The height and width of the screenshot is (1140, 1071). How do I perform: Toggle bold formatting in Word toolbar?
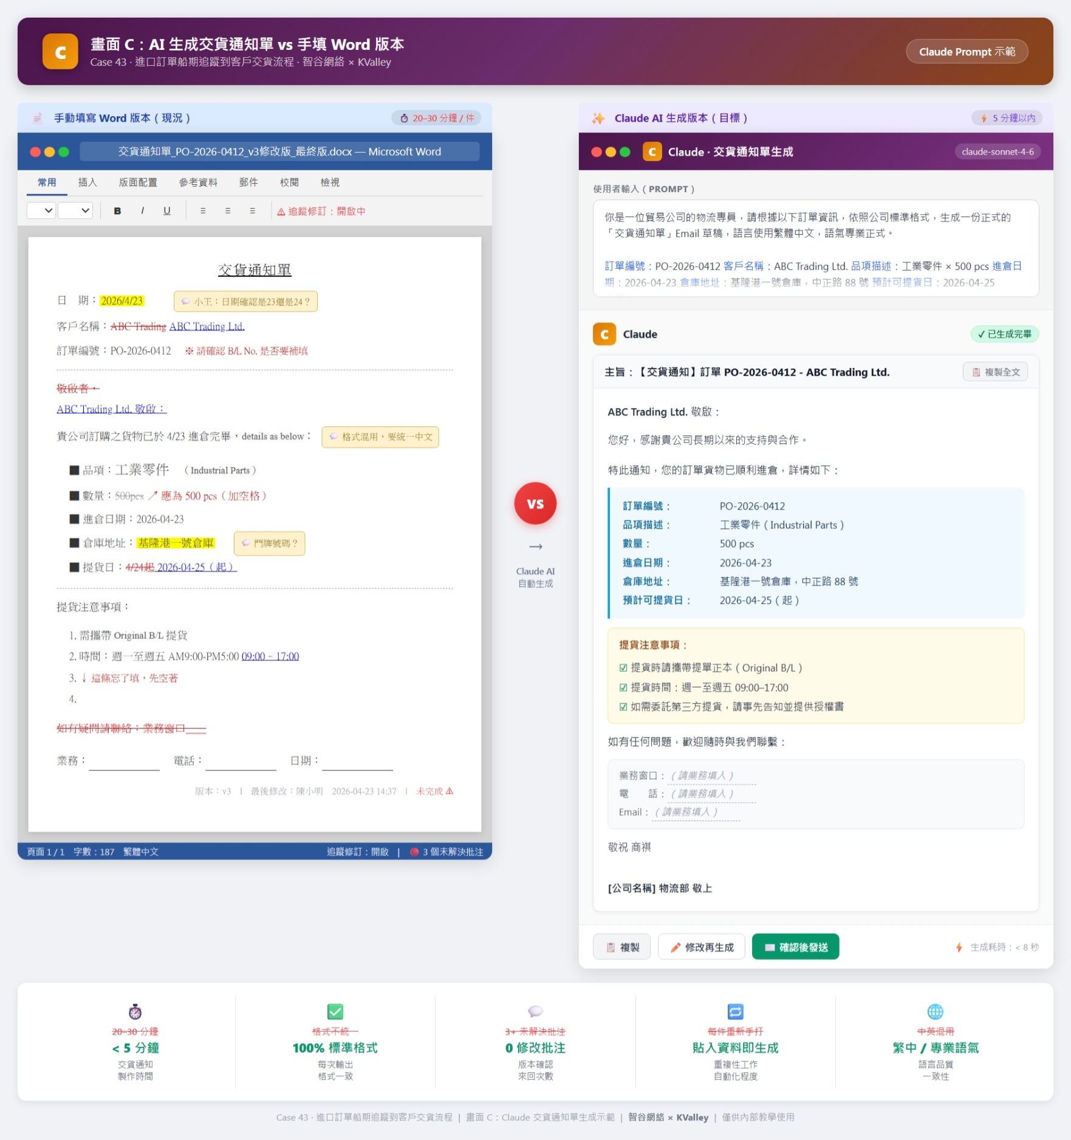click(117, 211)
